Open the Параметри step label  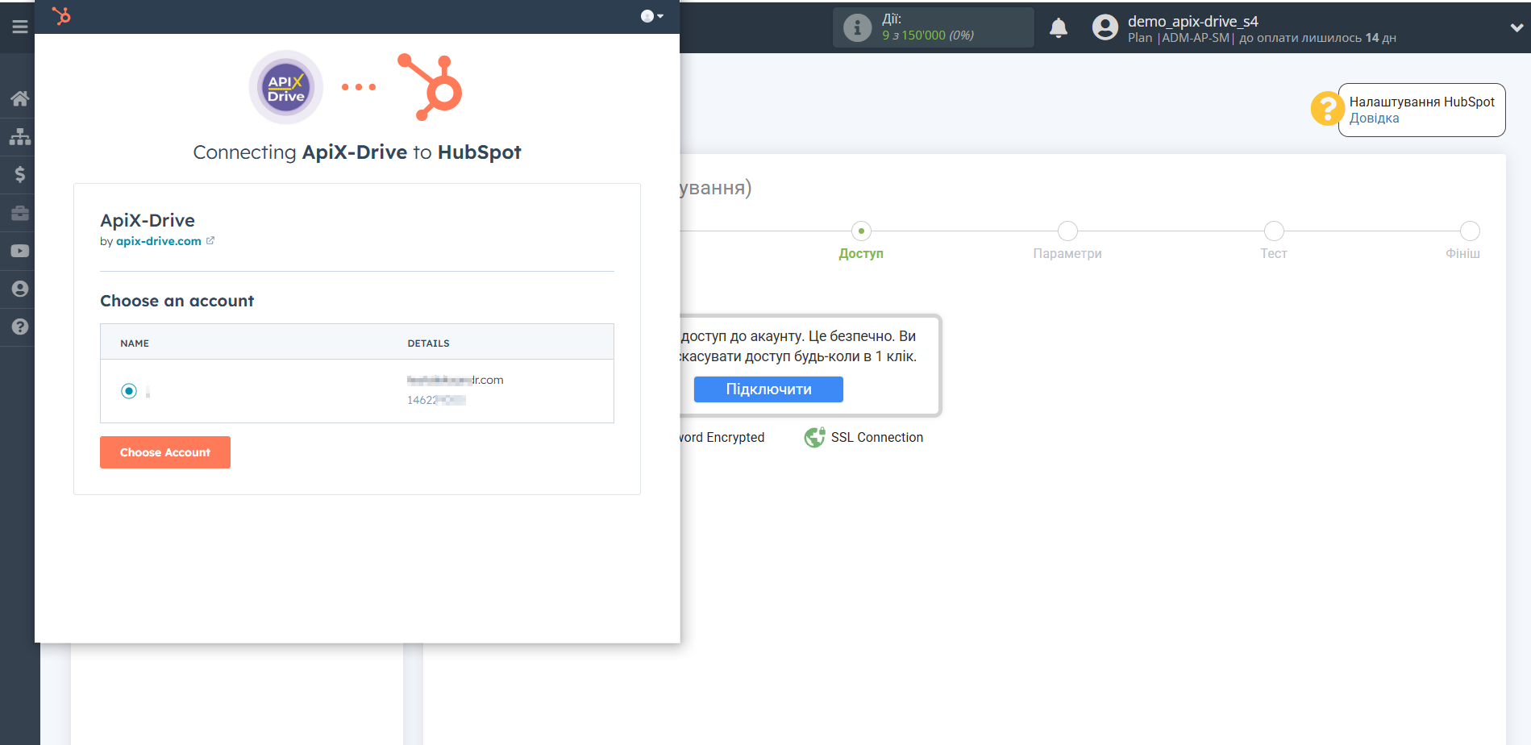pos(1067,253)
